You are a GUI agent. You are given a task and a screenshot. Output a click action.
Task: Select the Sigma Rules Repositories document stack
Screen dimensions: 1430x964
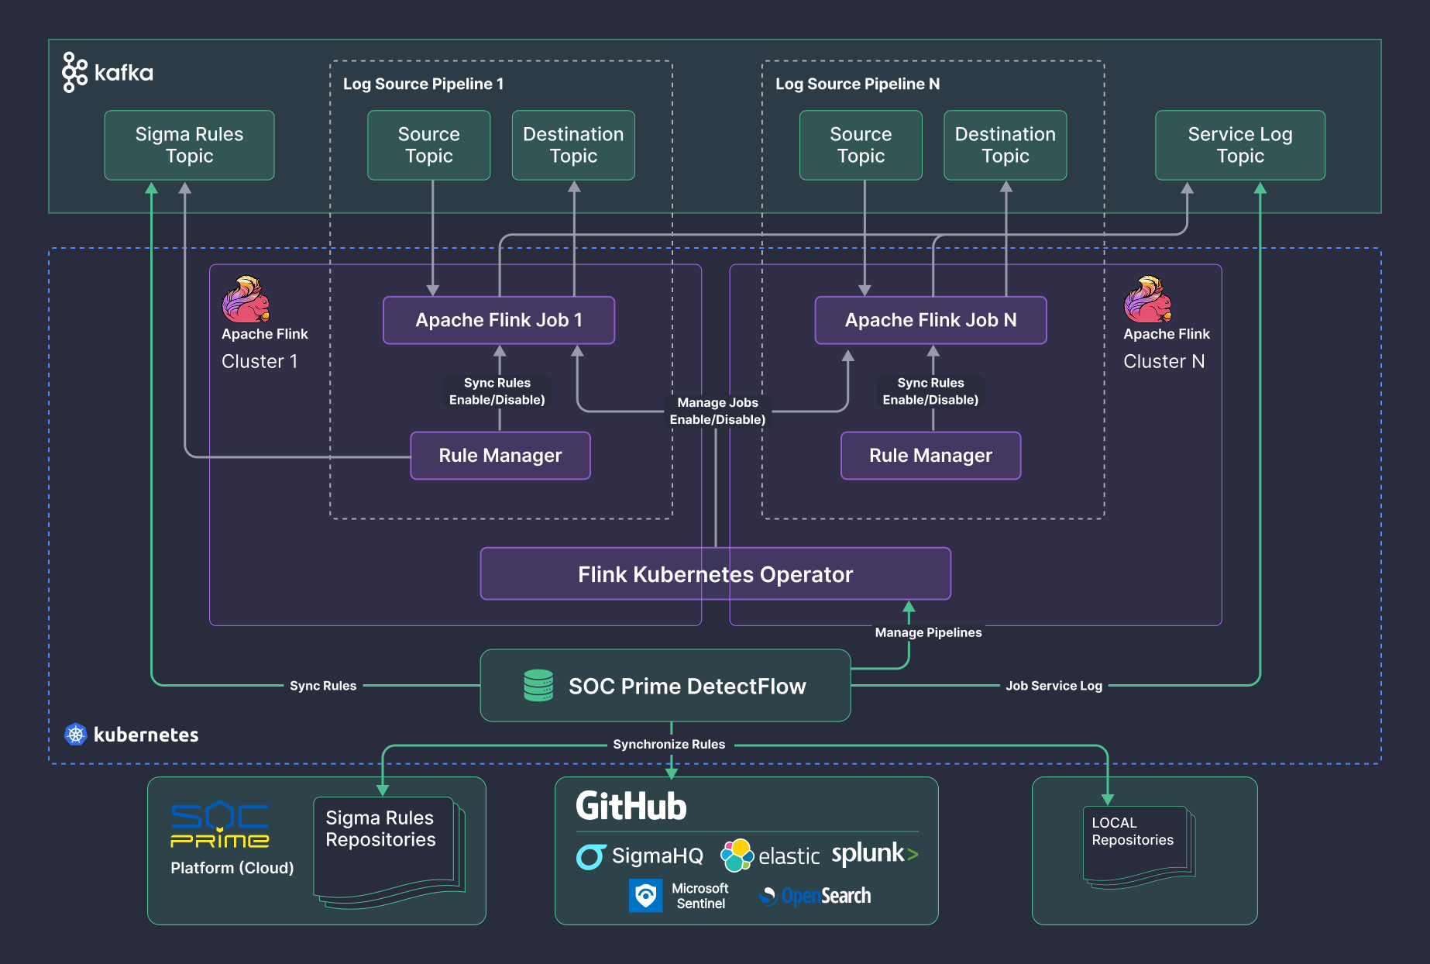pos(389,852)
